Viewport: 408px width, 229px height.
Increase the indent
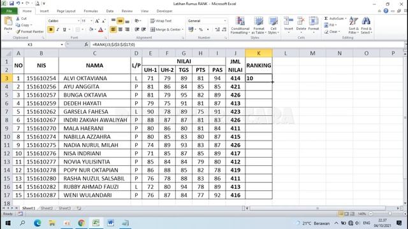point(143,30)
